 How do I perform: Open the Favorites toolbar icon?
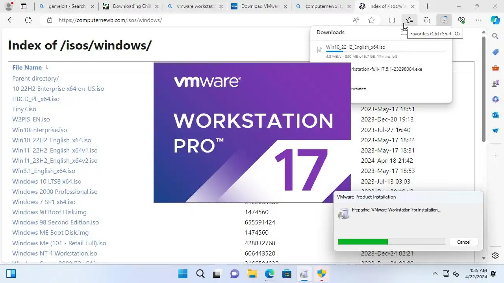[409, 20]
